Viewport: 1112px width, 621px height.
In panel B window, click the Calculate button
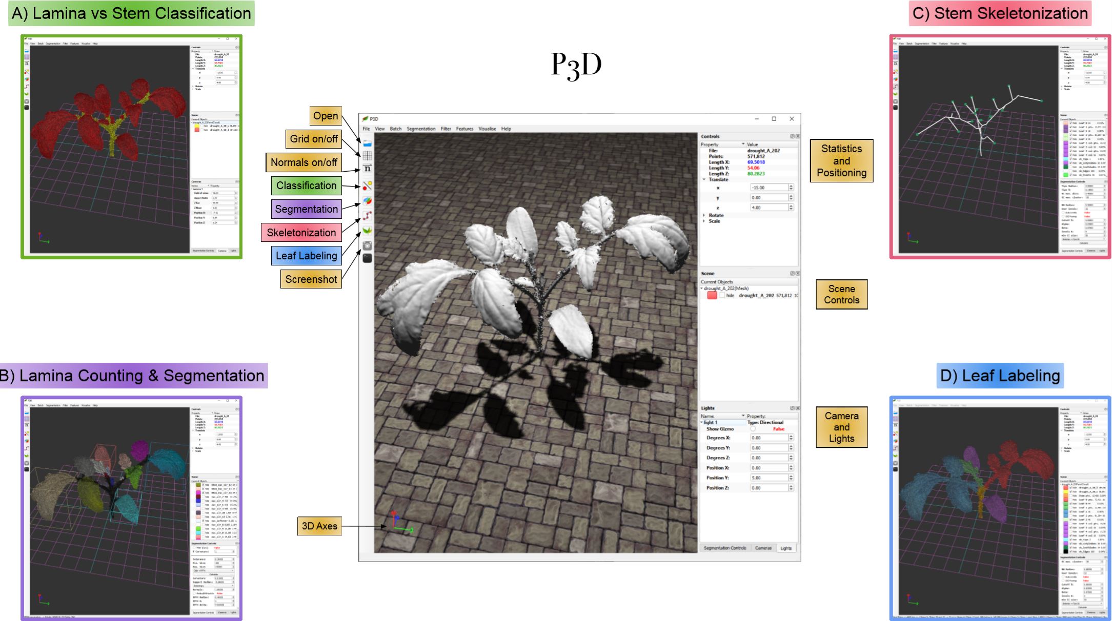[x=213, y=574]
